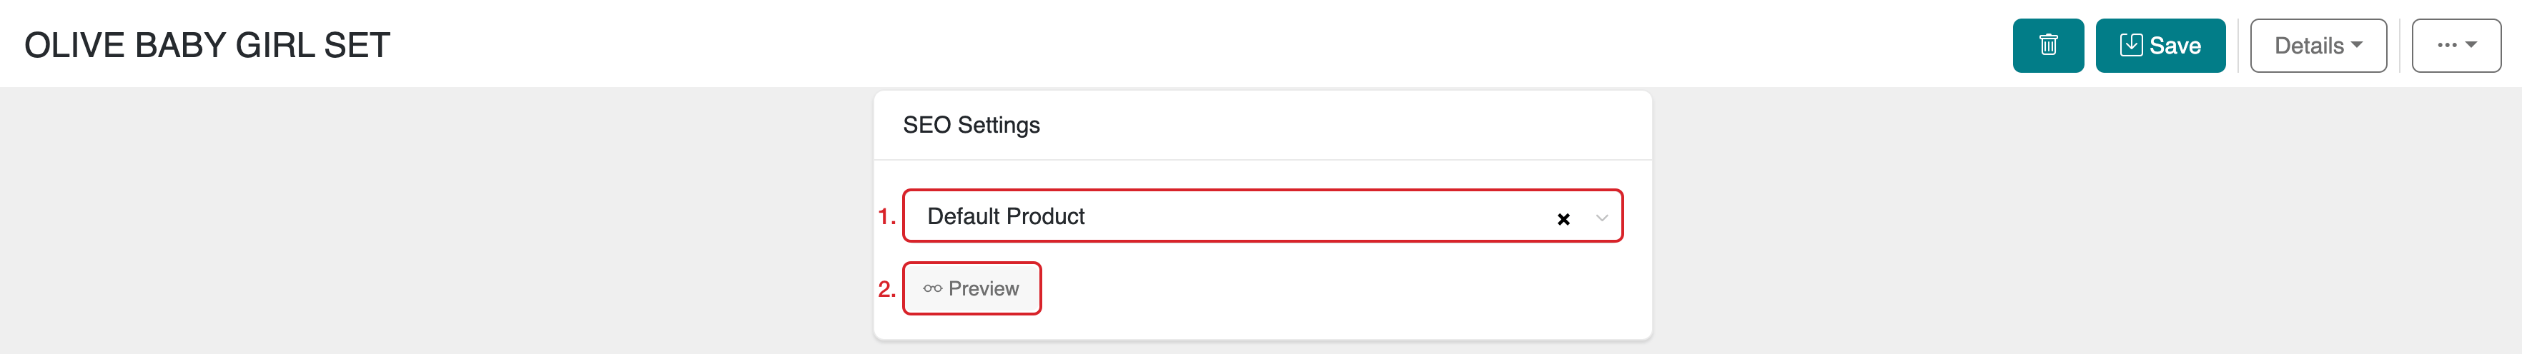Click the "Preview" text label
Viewport: 2522px width, 354px height.
click(983, 288)
